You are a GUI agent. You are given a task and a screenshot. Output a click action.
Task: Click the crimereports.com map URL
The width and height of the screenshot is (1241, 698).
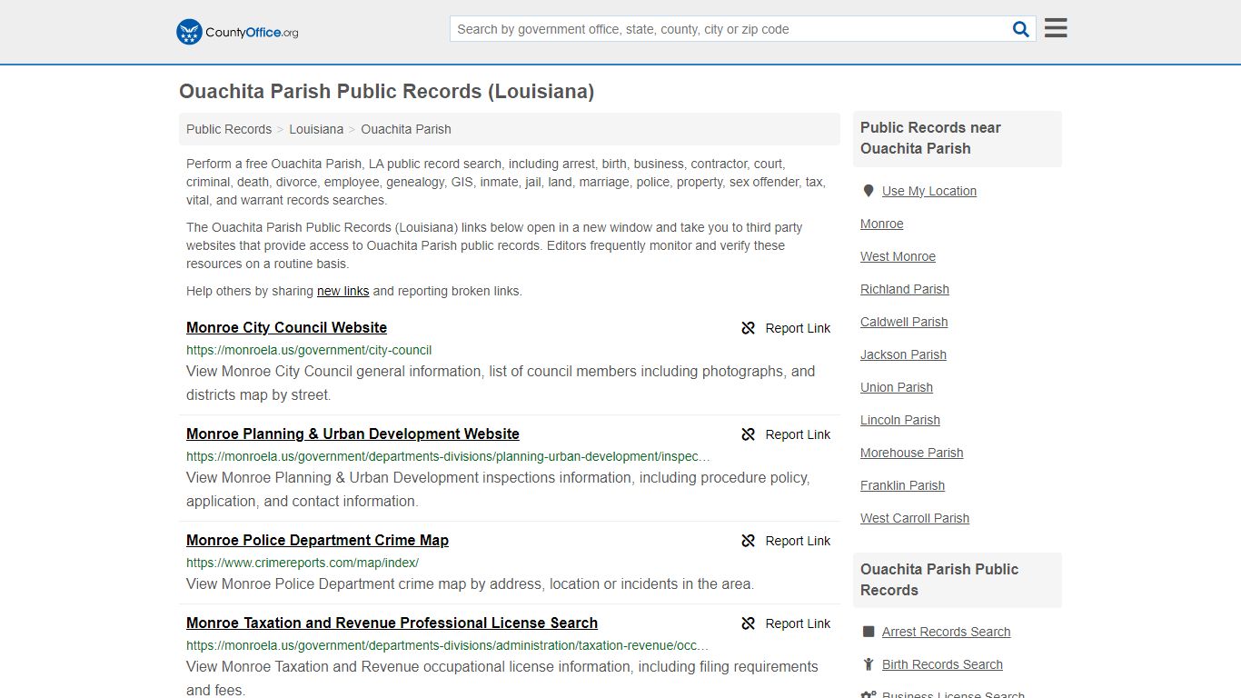tap(303, 563)
